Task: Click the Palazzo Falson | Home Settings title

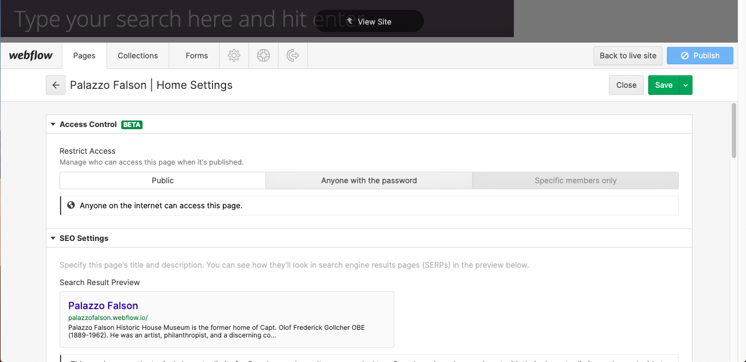Action: click(x=151, y=85)
